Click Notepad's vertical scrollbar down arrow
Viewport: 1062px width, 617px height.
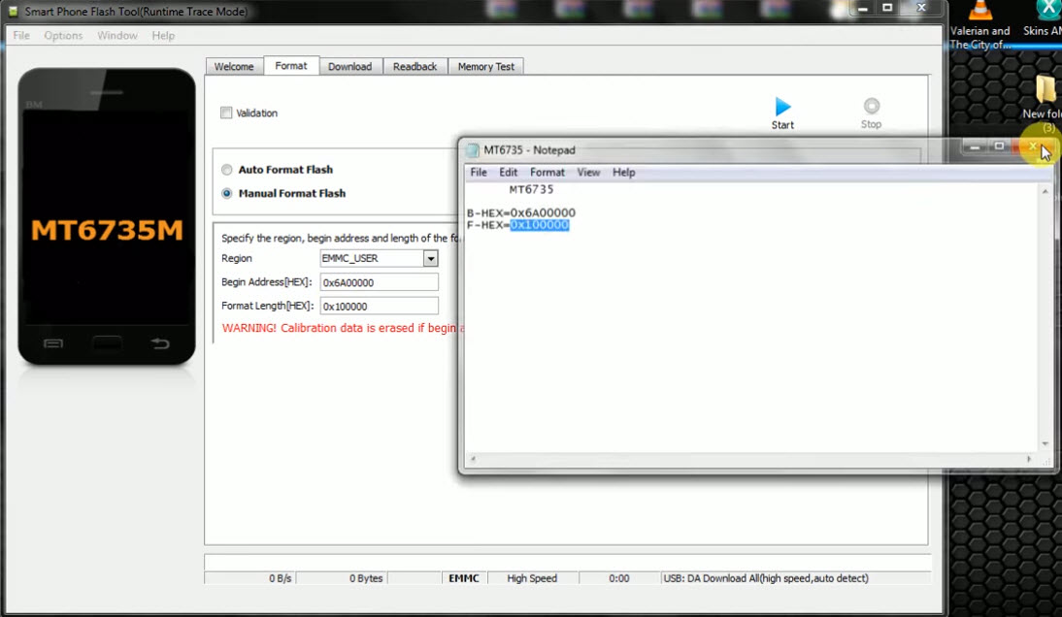coord(1044,443)
